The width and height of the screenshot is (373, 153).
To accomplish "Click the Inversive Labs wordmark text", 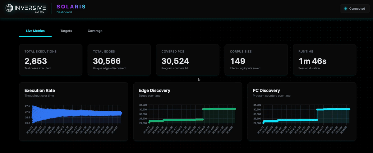I will (x=30, y=8).
